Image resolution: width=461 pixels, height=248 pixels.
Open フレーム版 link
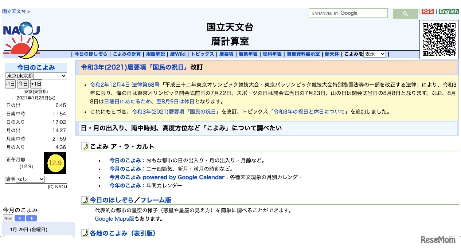156,200
